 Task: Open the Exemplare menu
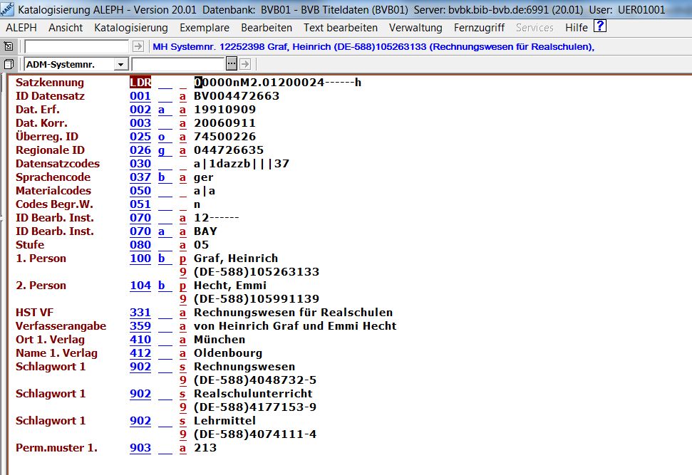pos(205,28)
